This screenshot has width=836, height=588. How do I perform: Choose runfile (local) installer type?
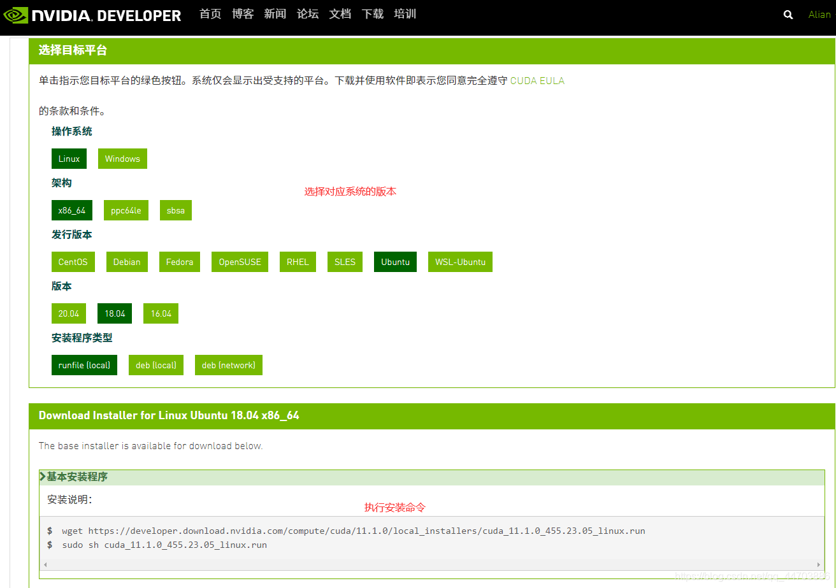(84, 365)
